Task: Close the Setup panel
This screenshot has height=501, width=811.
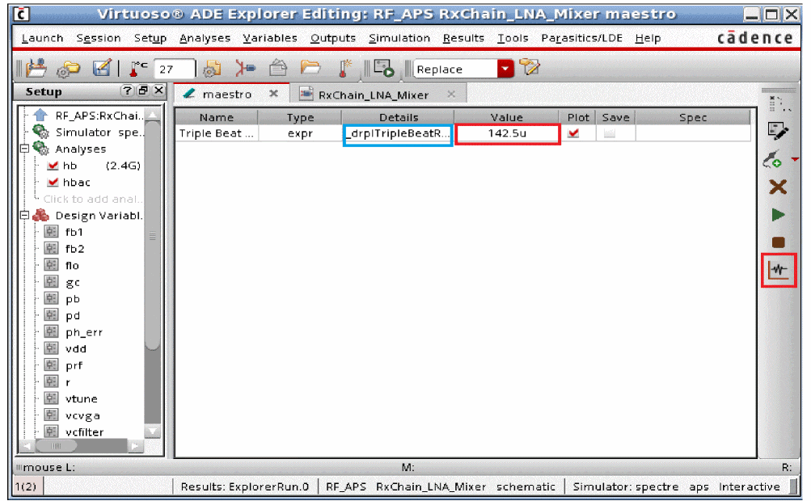Action: tap(158, 91)
